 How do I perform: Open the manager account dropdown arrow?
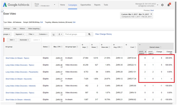point(158,5)
